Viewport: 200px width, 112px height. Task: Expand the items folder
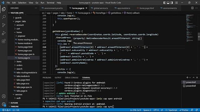tap(24, 62)
